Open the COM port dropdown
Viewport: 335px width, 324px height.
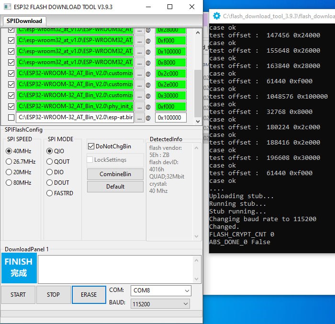161,290
